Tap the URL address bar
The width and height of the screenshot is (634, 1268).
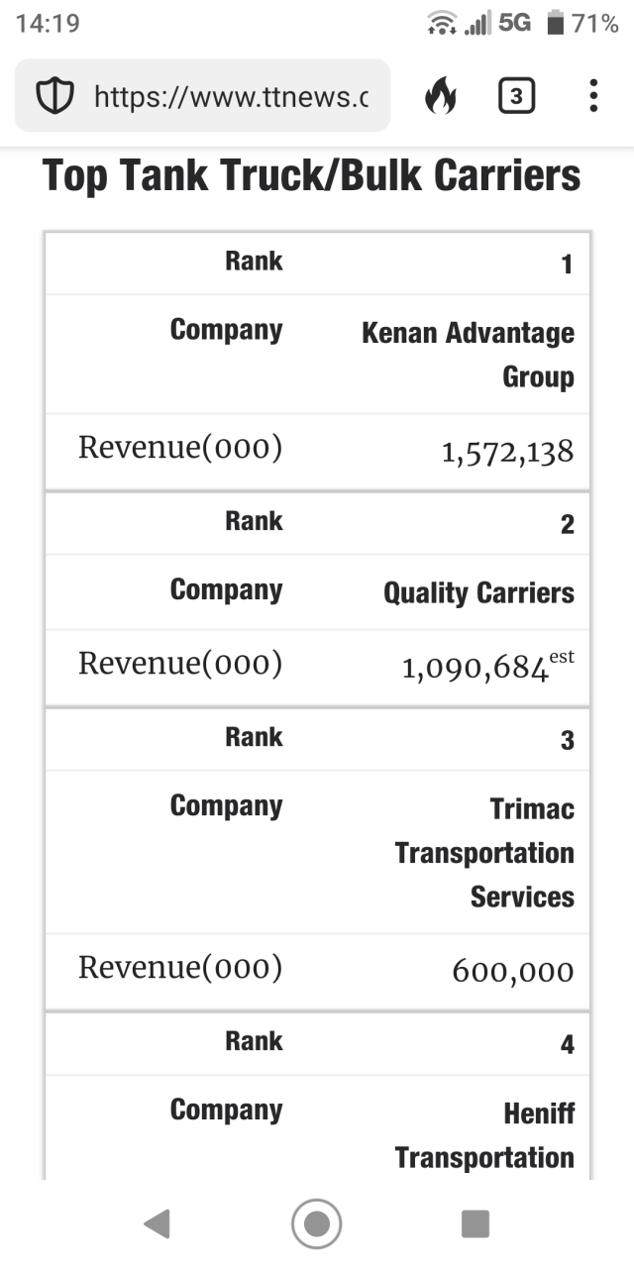(230, 96)
